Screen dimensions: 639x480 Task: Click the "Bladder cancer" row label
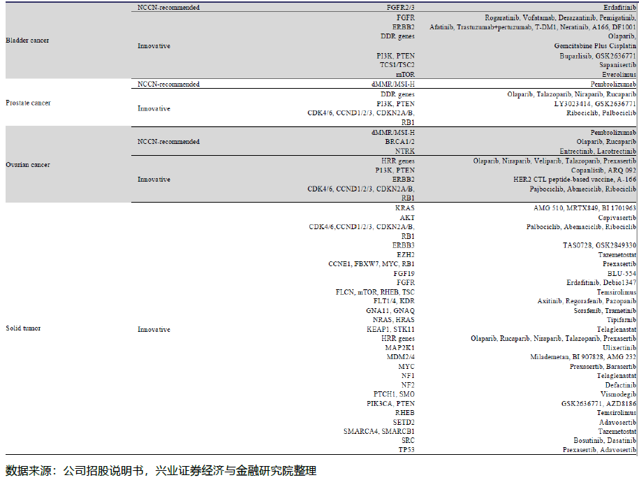(27, 41)
